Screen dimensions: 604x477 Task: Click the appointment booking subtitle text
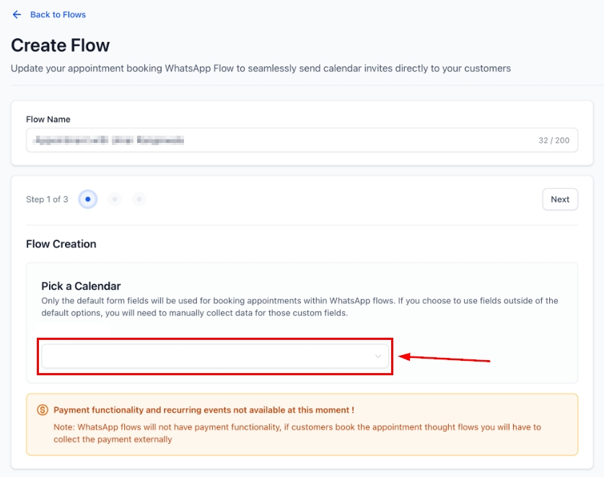coord(261,69)
